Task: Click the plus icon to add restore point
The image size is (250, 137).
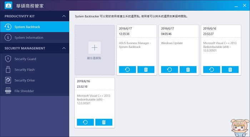Action: pyautogui.click(x=95, y=48)
